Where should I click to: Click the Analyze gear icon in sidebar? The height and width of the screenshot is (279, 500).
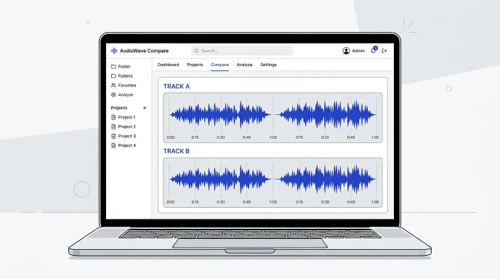pos(113,94)
